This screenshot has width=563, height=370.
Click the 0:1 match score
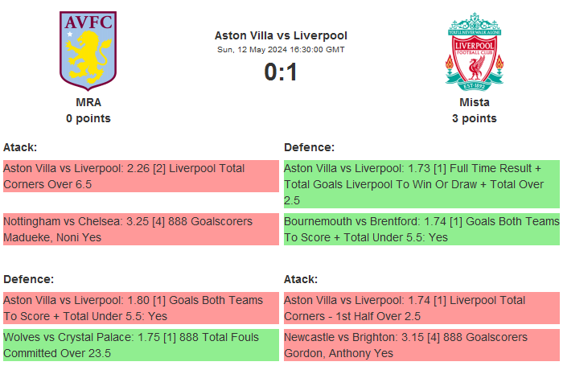point(281,72)
